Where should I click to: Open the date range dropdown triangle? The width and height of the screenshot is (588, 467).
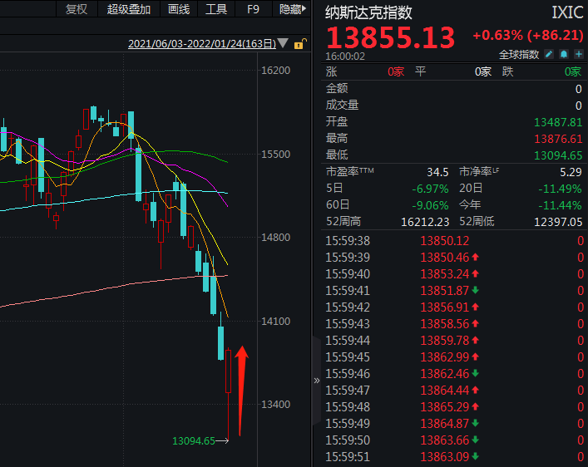pyautogui.click(x=283, y=43)
